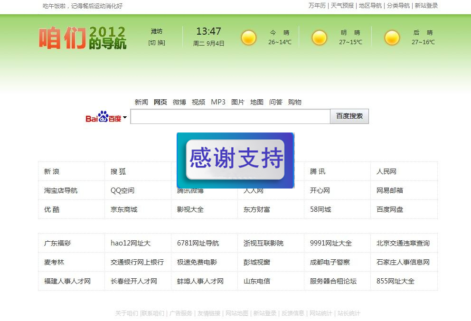Screen dimensions: 471x321
Task: Open the 彭城视窗 link
Action: coord(256,262)
